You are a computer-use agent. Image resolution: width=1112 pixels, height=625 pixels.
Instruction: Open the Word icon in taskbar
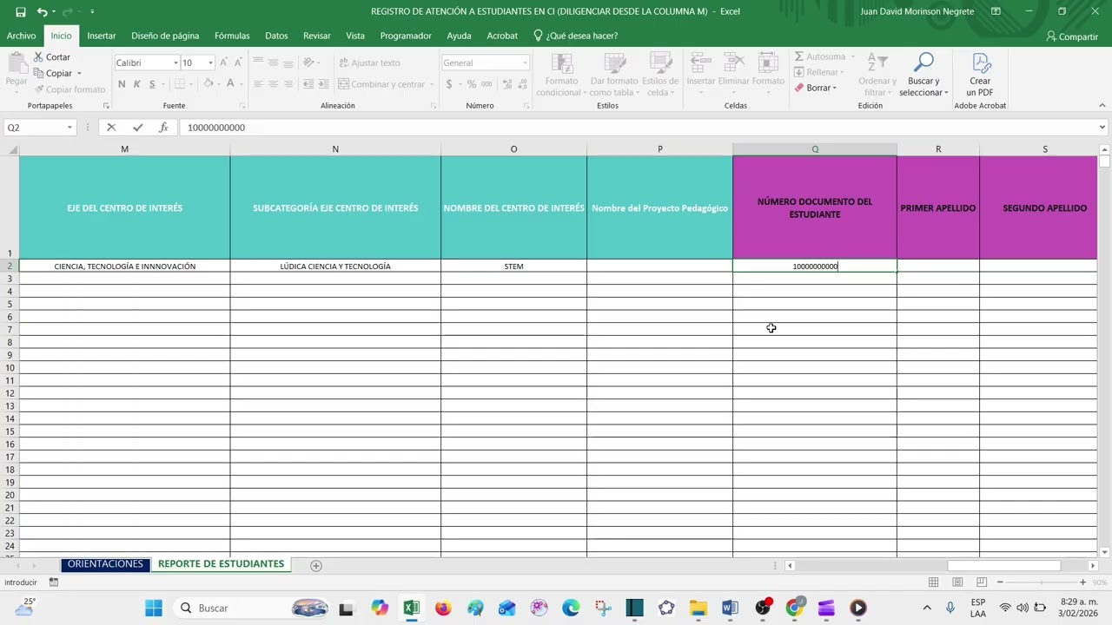coord(729,608)
